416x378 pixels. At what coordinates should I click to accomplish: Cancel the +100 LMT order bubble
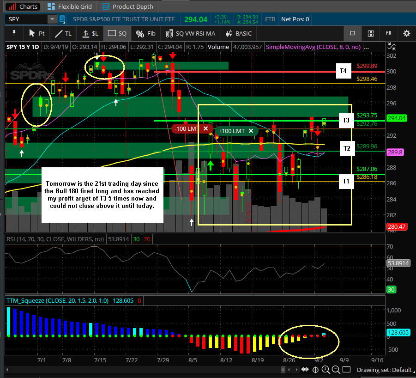[x=251, y=131]
